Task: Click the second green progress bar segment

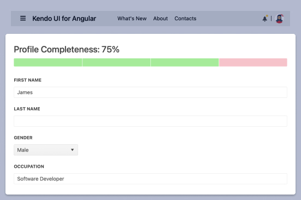Action: (116, 62)
